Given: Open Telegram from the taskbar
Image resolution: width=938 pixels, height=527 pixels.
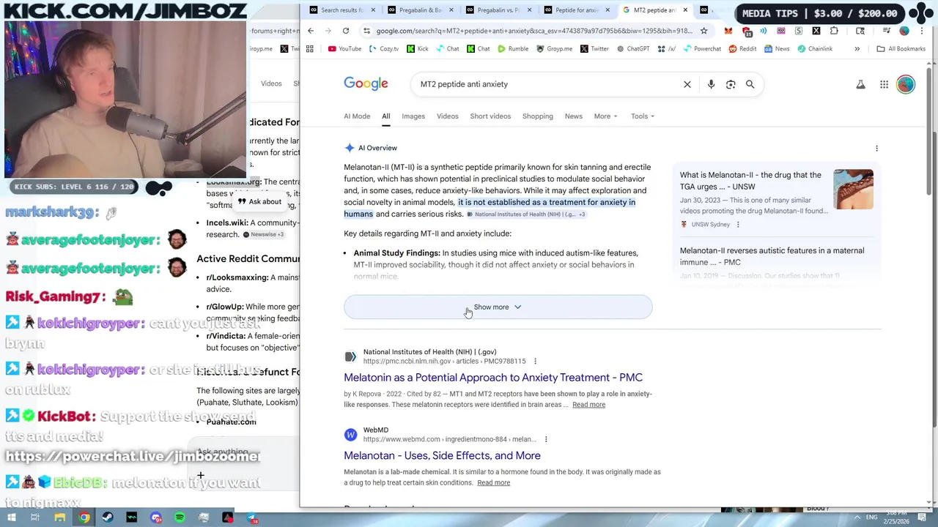Looking at the screenshot, I should pos(252,518).
